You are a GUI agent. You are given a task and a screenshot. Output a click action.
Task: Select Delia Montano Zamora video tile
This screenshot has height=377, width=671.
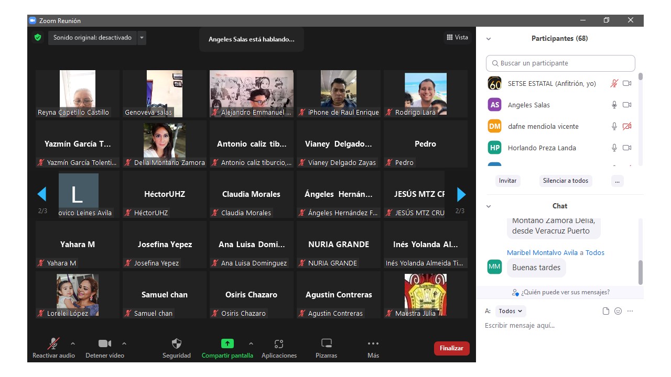point(165,144)
